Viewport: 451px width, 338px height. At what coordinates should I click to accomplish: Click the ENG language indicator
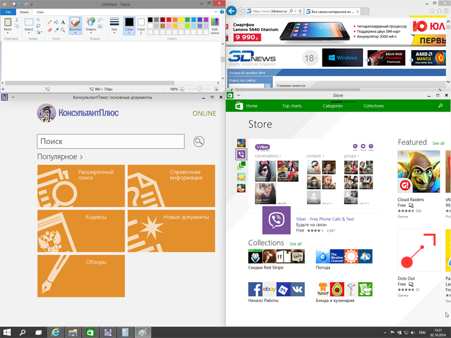[x=422, y=332]
